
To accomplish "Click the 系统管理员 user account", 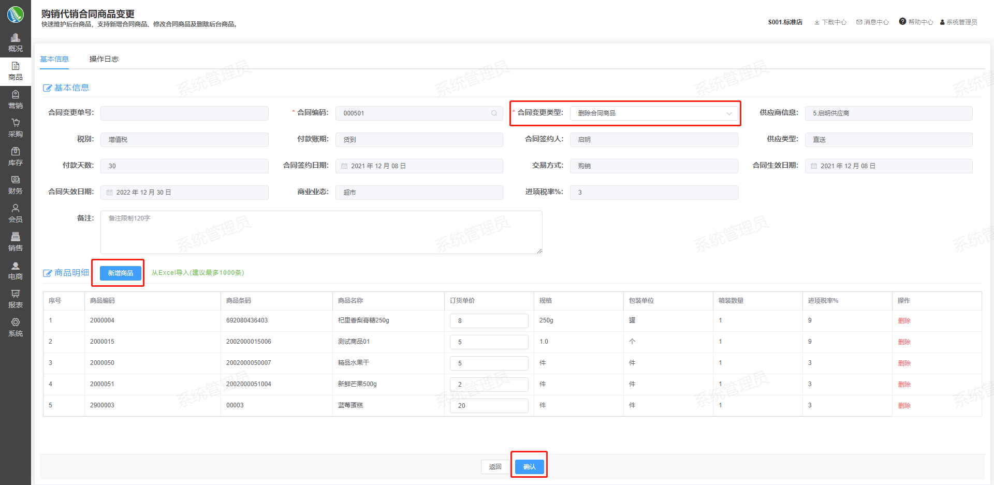I will [959, 22].
